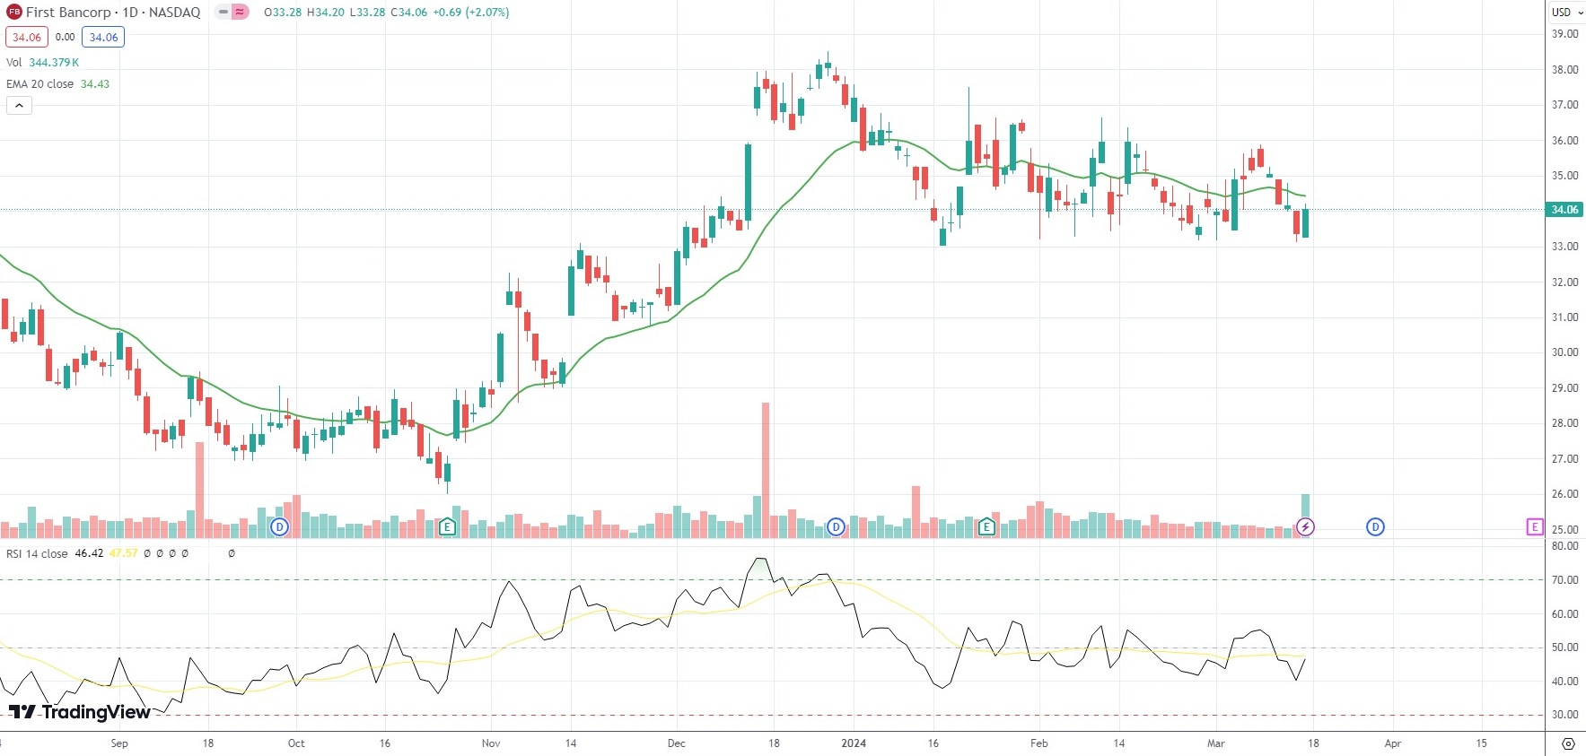Click the 36.00 price axis label
The image size is (1586, 756).
point(1564,141)
